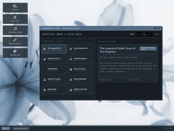Select the biohazard icon for Resident Evil 2
This screenshot has width=174, height=131.
[x=44, y=59]
